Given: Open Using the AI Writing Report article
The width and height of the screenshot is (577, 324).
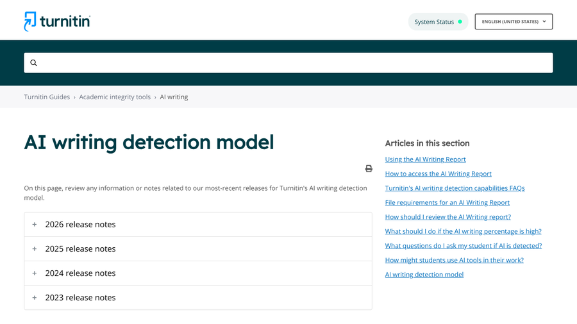Looking at the screenshot, I should [426, 159].
